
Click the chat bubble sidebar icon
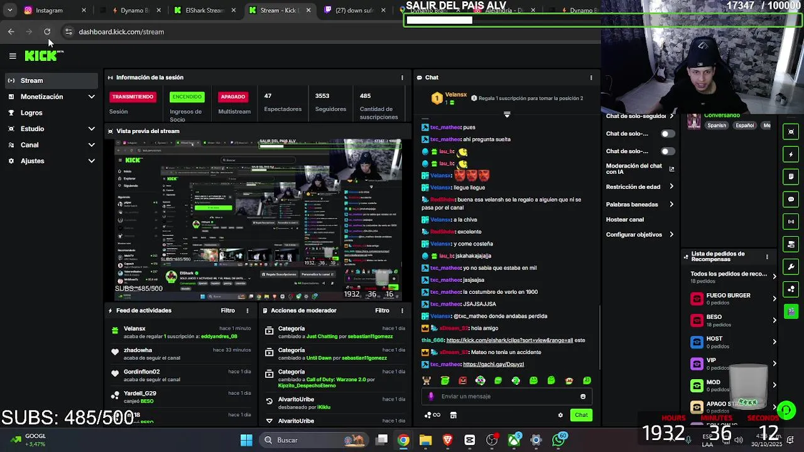pyautogui.click(x=791, y=199)
